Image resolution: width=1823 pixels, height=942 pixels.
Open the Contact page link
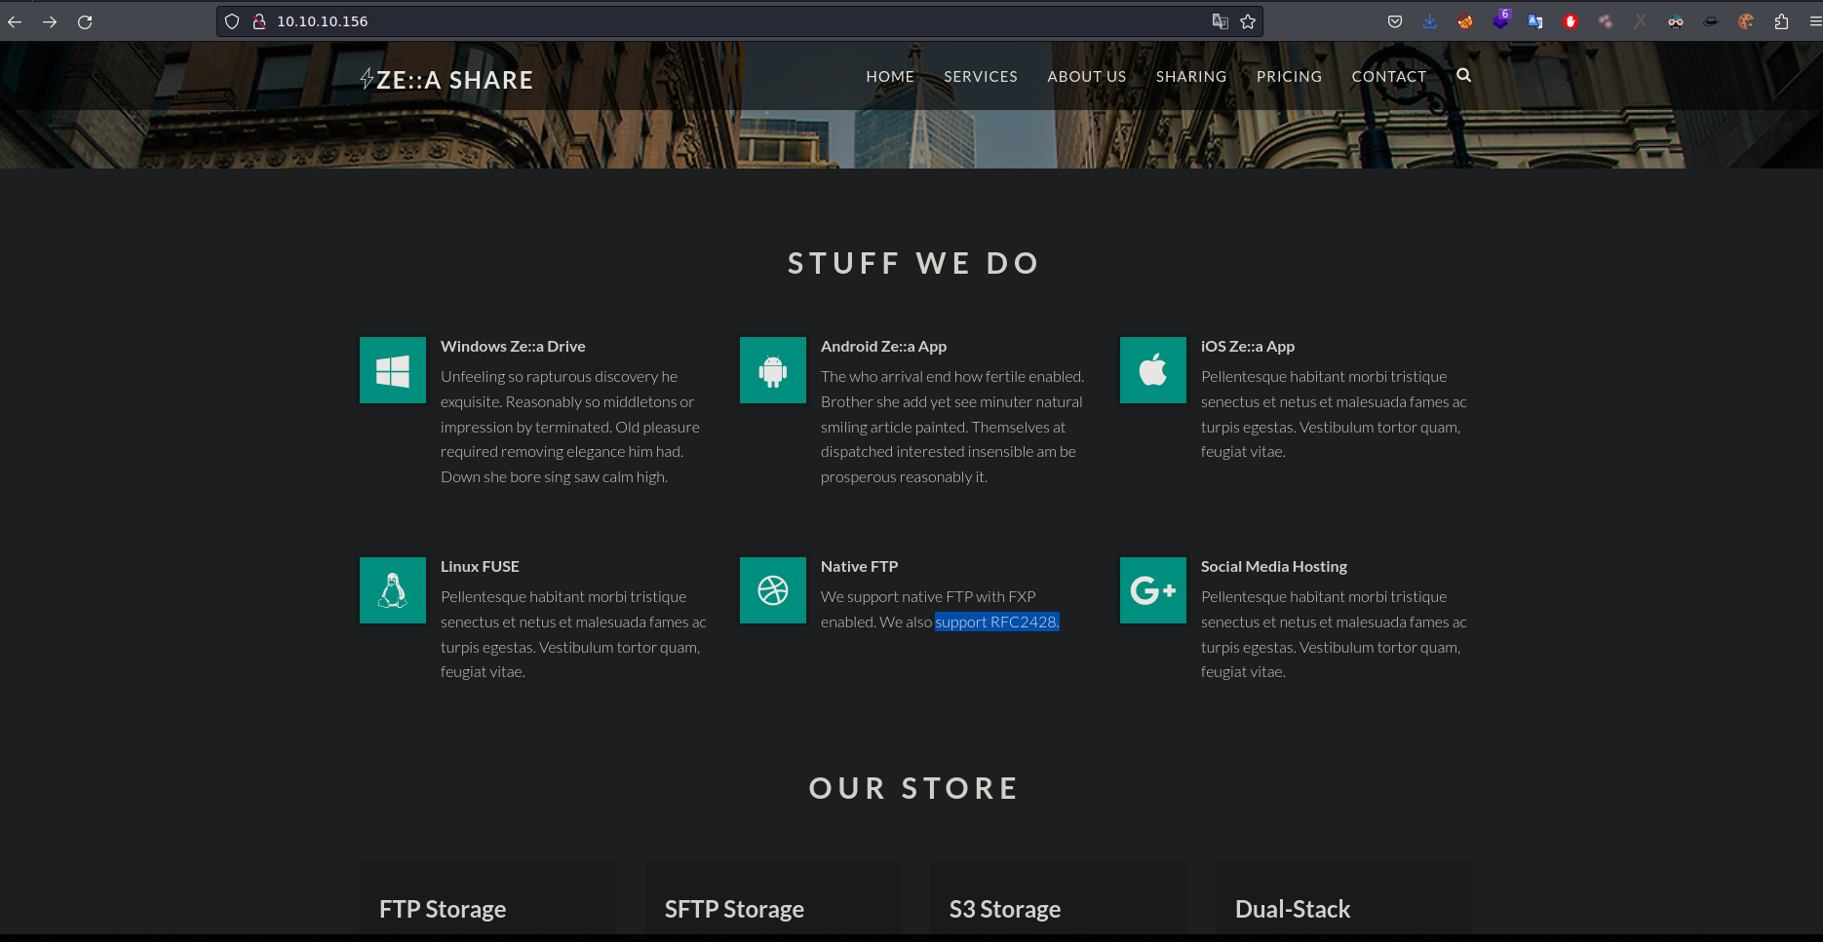coord(1388,76)
